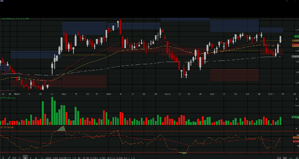Image resolution: width=299 pixels, height=159 pixels.
Task: Click the red 50,08 RSI average label
Action: click(x=296, y=141)
